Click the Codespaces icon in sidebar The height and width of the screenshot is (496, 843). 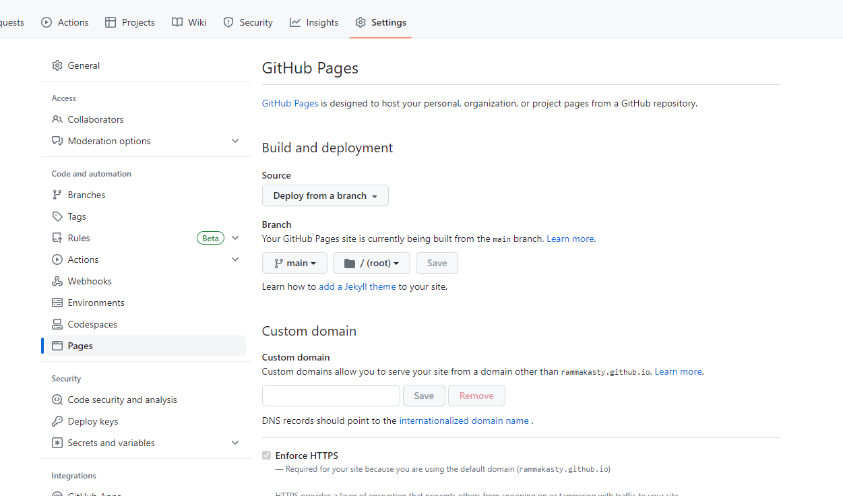57,324
